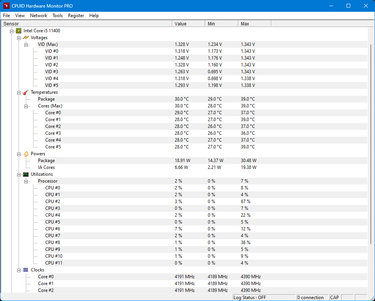Viewport: 375px width, 301px height.
Task: Click the 0 connection status panel
Action: click(x=313, y=298)
